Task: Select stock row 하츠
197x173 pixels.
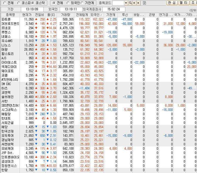Action: click(x=99, y=88)
